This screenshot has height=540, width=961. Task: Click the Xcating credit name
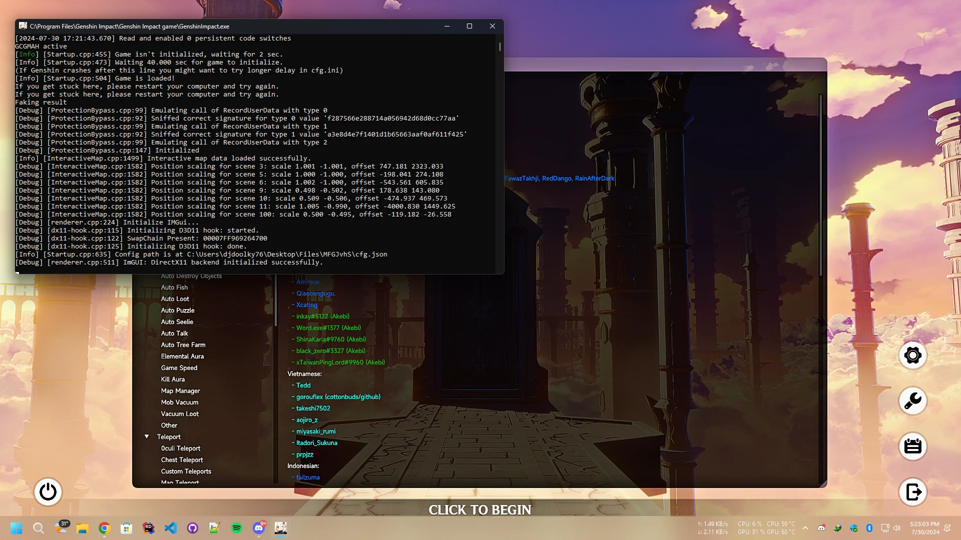(x=307, y=305)
